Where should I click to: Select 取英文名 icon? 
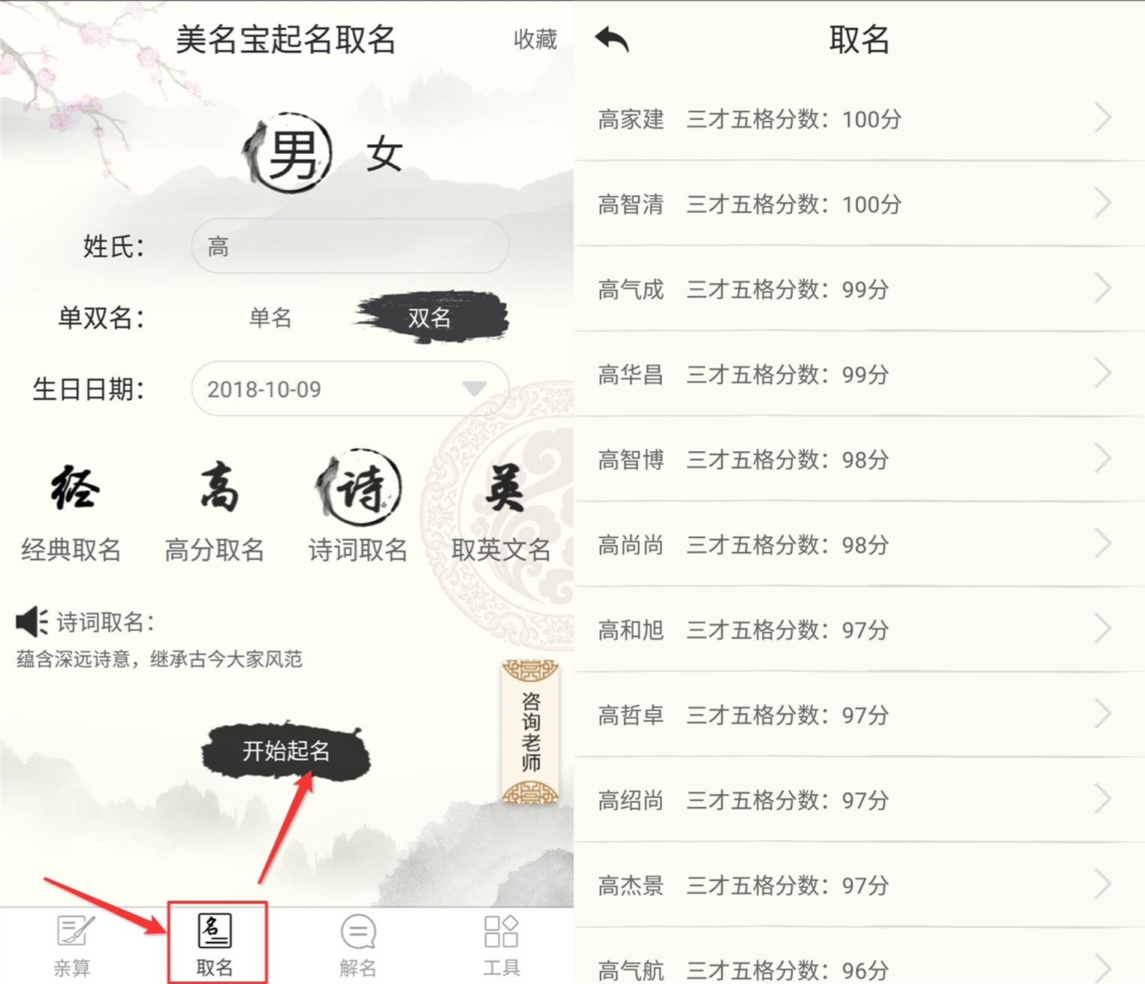504,488
